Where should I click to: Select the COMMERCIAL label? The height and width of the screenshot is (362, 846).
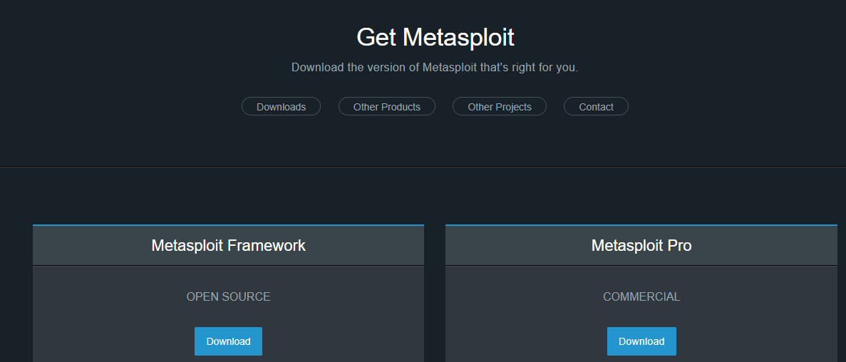tap(641, 296)
